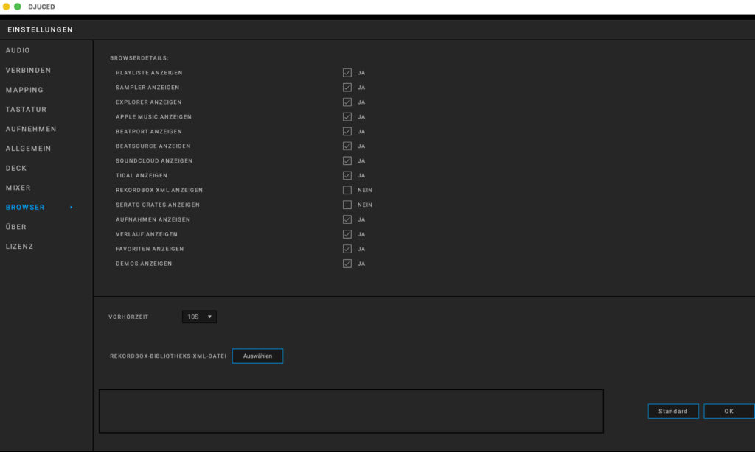Viewport: 755px width, 452px height.
Task: Enable Serato Crates anzeigen checkbox
Action: point(347,205)
